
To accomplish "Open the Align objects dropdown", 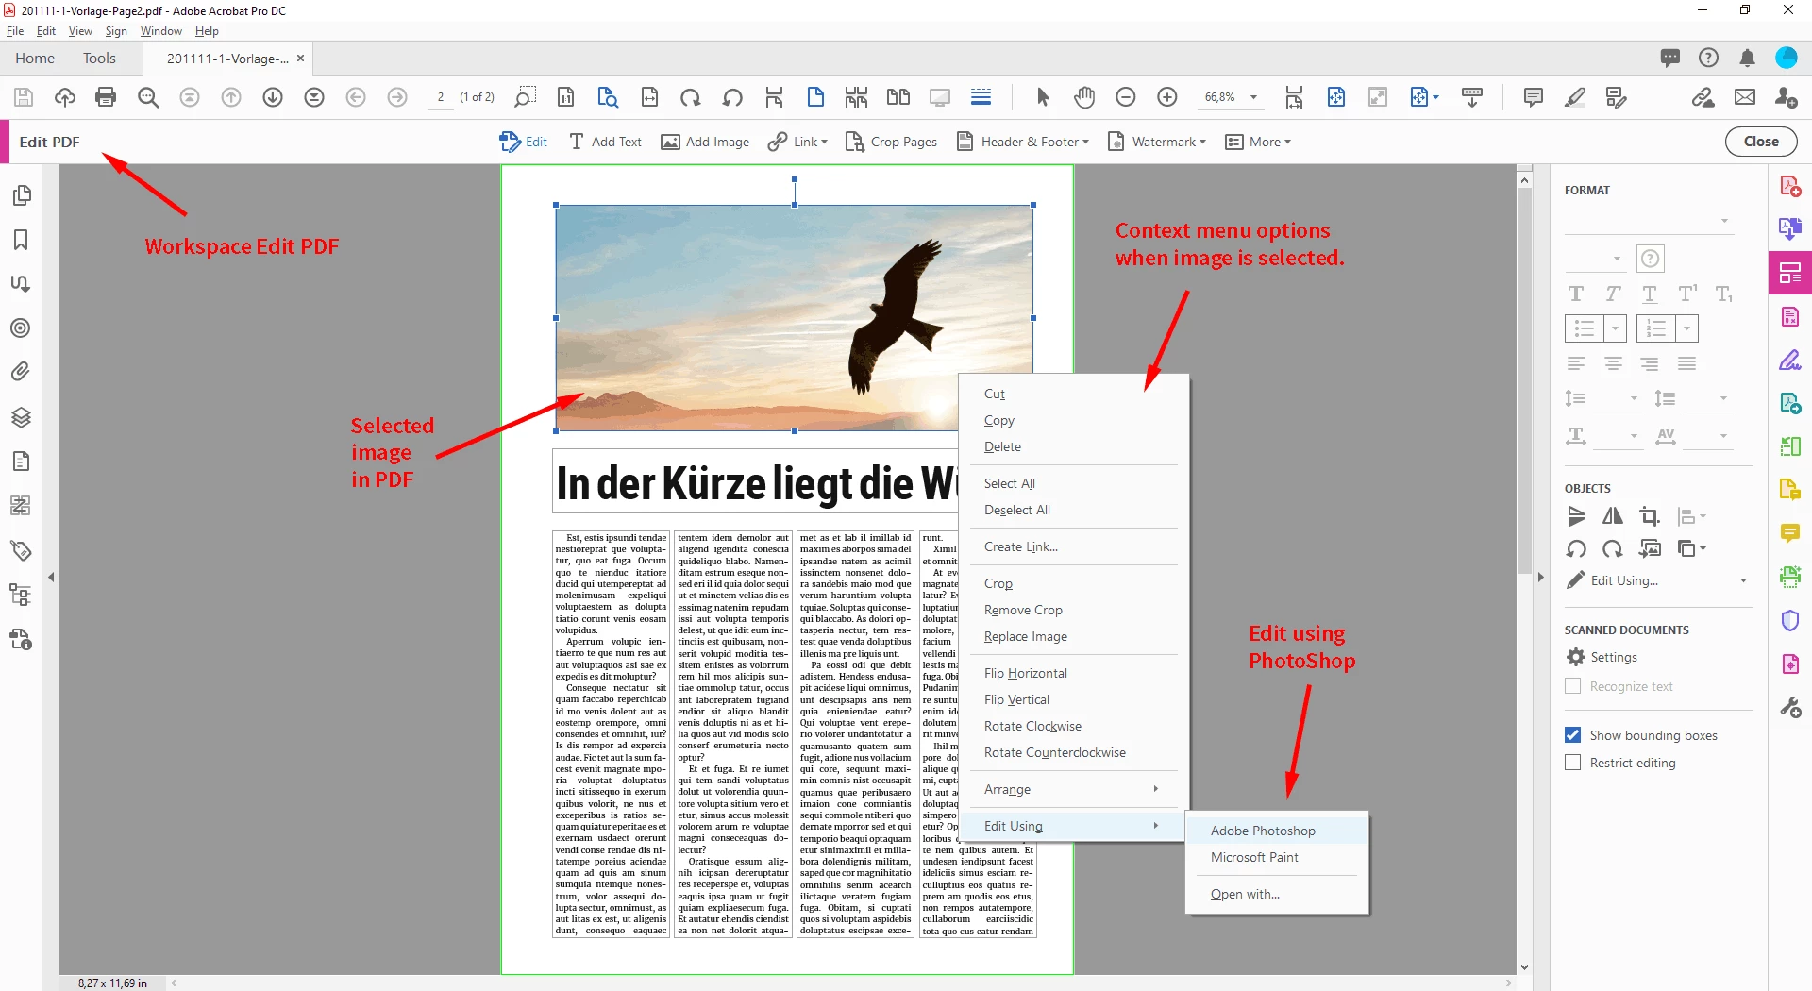I will 1692,516.
